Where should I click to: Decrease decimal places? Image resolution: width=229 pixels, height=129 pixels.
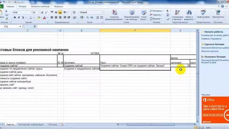tap(102, 18)
